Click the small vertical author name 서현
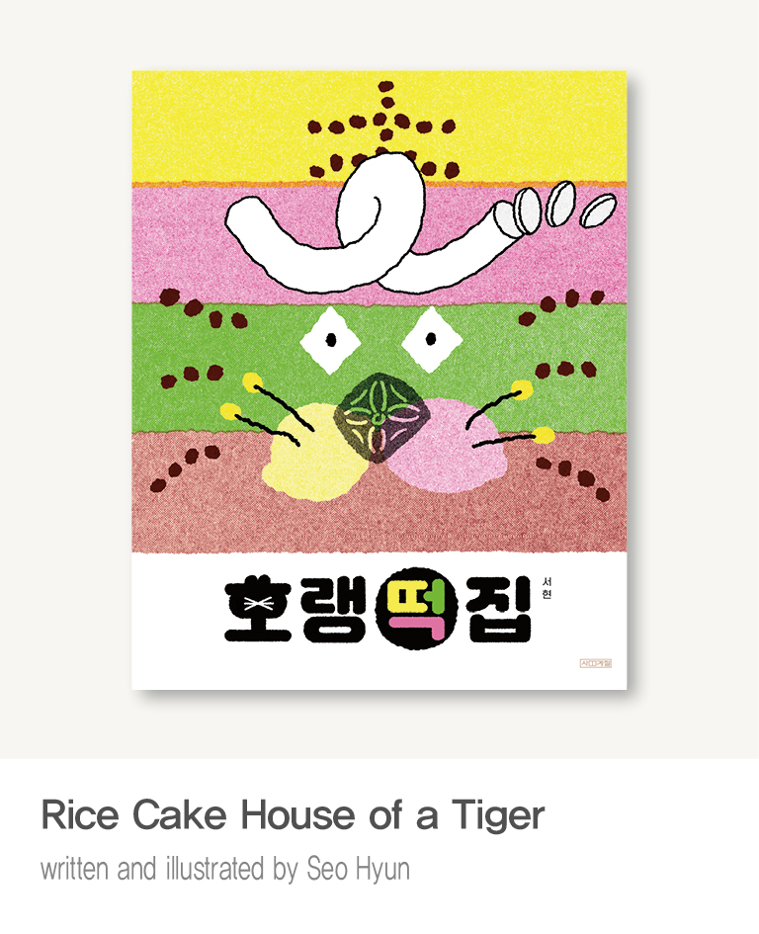This screenshot has width=759, height=934. click(x=547, y=588)
